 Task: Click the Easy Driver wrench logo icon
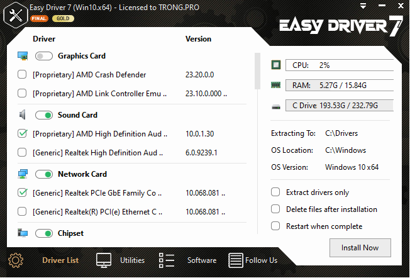pyautogui.click(x=16, y=15)
